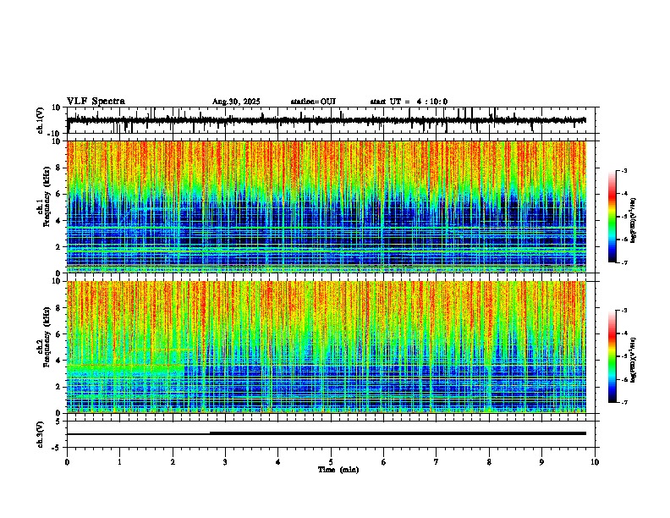
Task: Click the "Time (min)" x-axis label
Action: click(338, 470)
